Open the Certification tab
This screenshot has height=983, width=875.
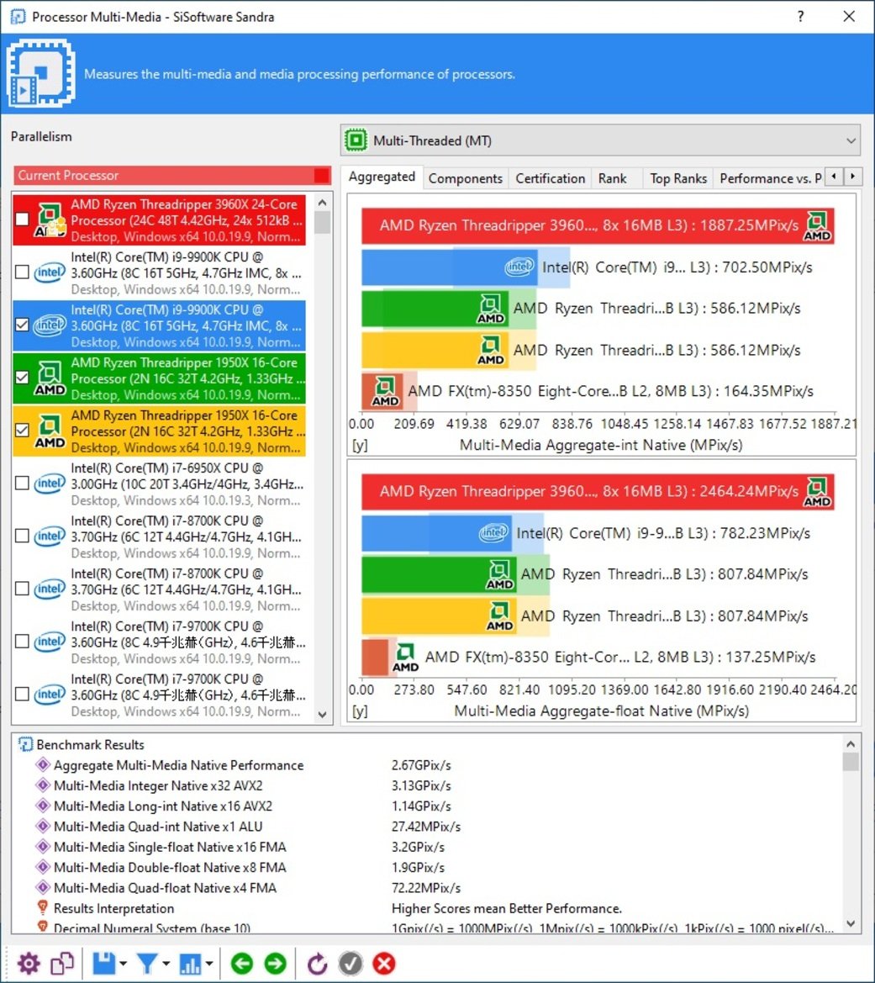click(550, 178)
